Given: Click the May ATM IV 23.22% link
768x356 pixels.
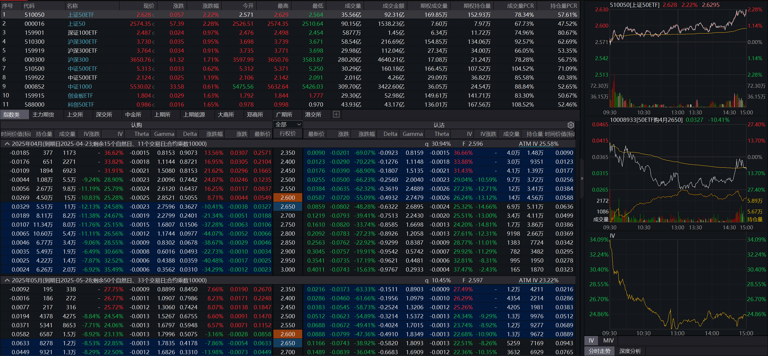Looking at the screenshot, I should pos(538,281).
